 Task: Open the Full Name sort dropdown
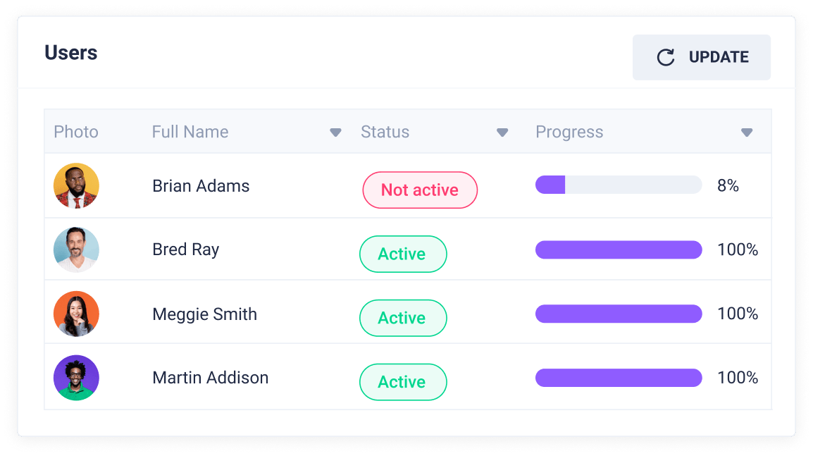click(335, 132)
